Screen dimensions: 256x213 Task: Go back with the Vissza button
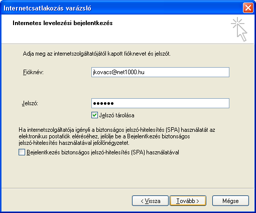[x=150, y=200]
